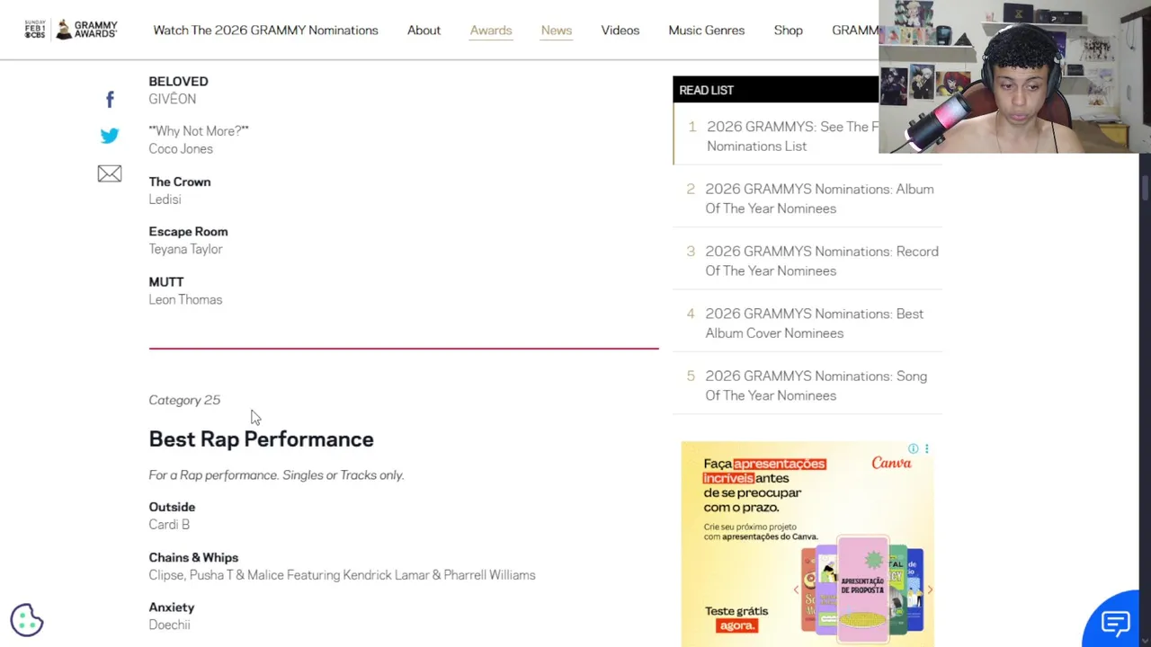This screenshot has width=1151, height=647.
Task: Select the Anxiety nominee title
Action: [172, 608]
